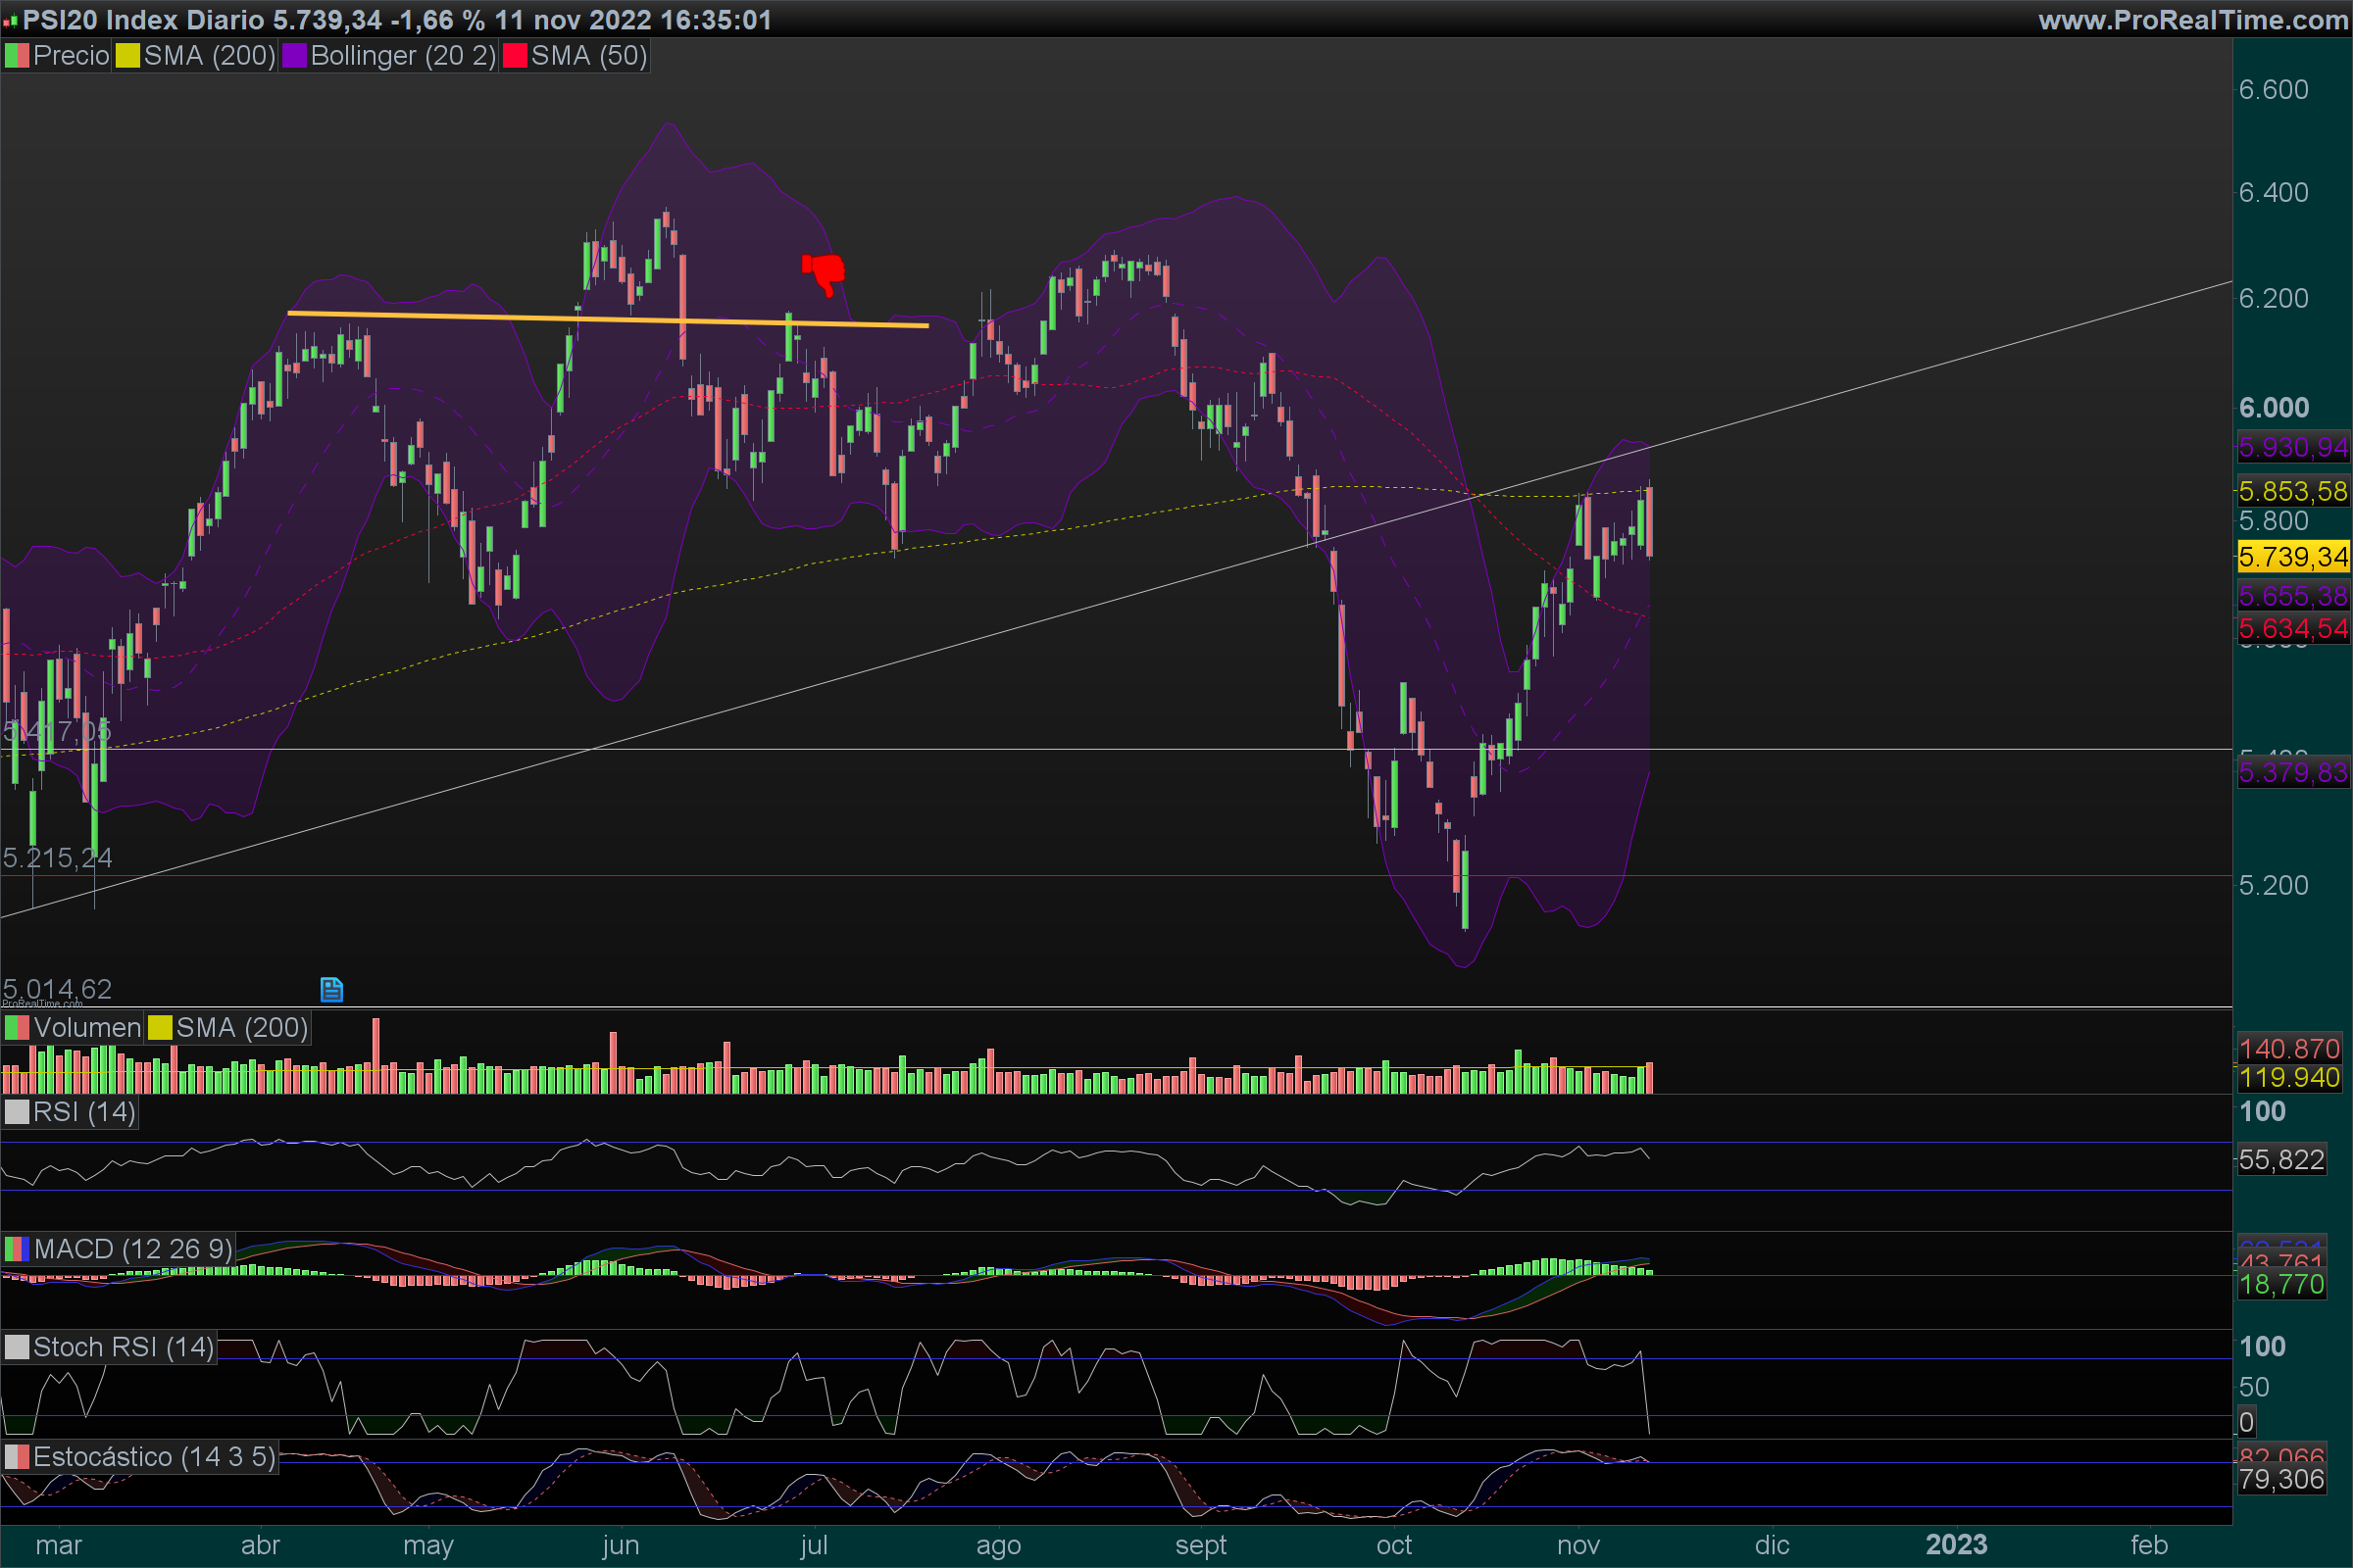2353x1568 pixels.
Task: Click the Estocástico legend icon
Action: [17, 1457]
